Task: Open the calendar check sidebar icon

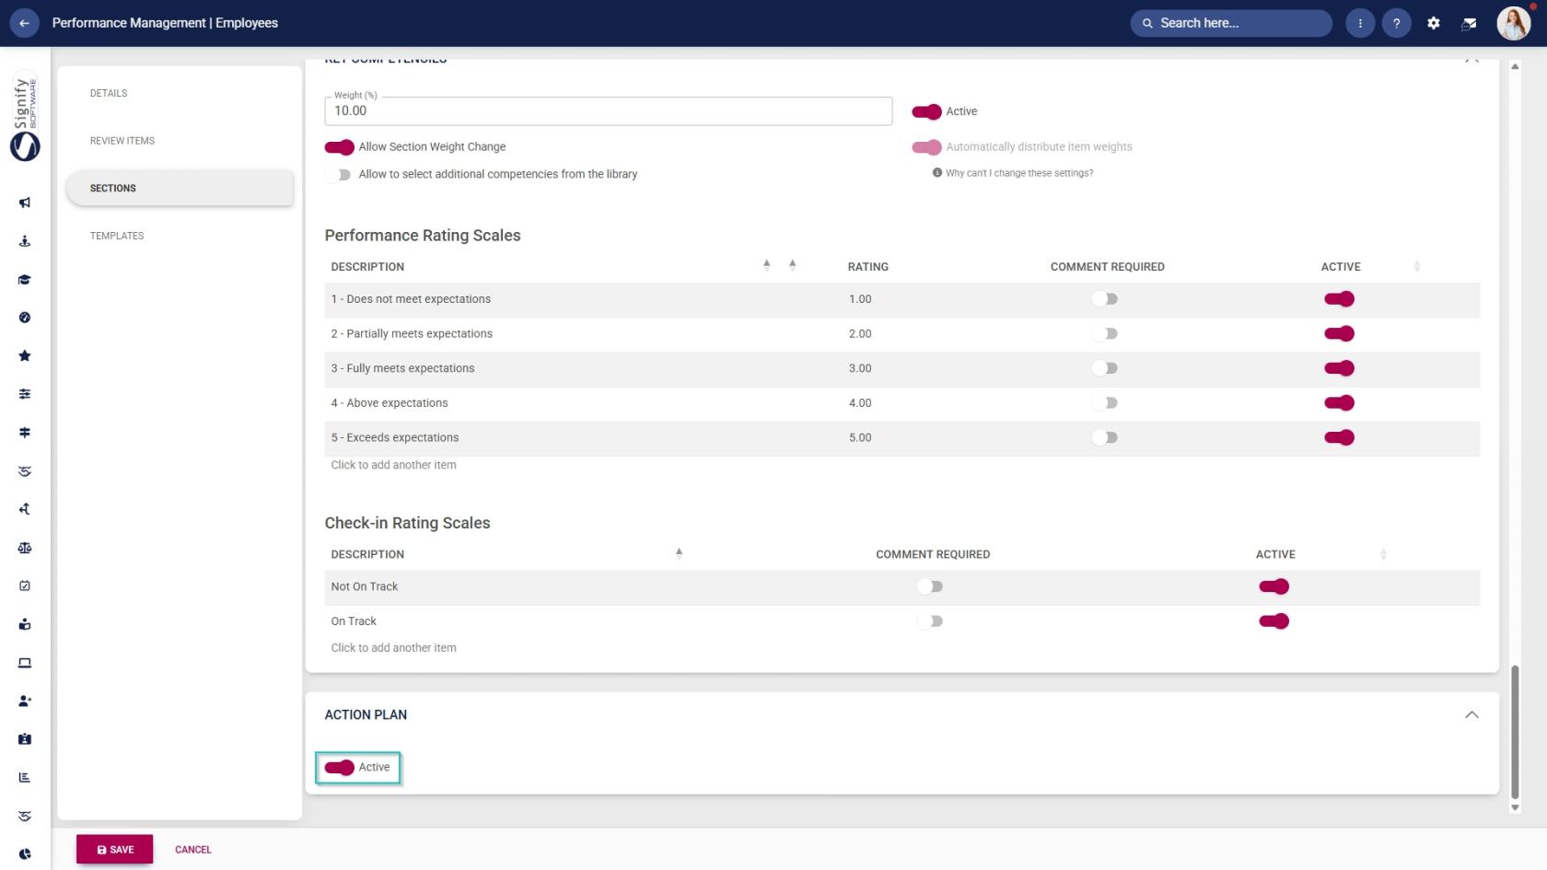Action: [x=25, y=586]
